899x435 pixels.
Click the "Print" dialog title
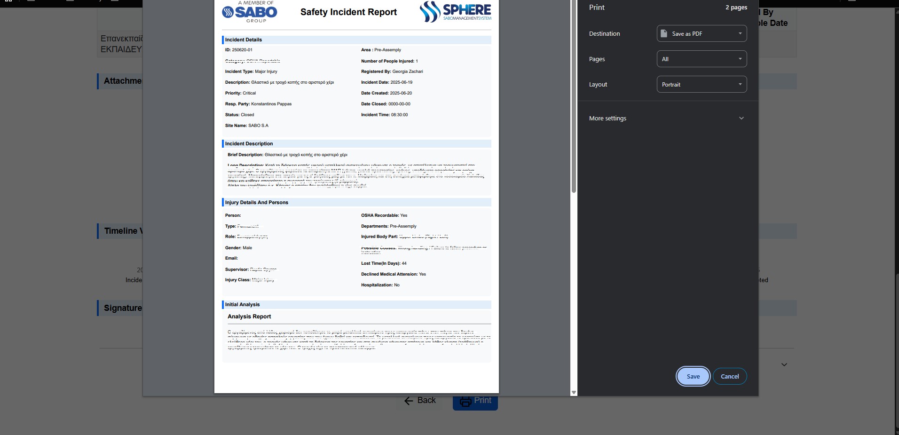(x=597, y=7)
